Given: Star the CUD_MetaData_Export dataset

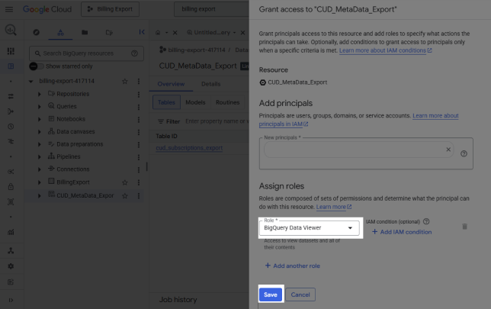Looking at the screenshot, I should pyautogui.click(x=125, y=195).
